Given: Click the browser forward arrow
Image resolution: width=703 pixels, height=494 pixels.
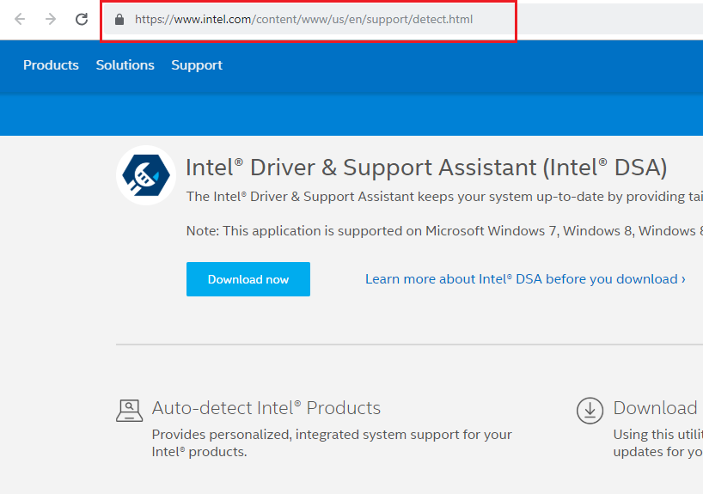Looking at the screenshot, I should tap(51, 19).
